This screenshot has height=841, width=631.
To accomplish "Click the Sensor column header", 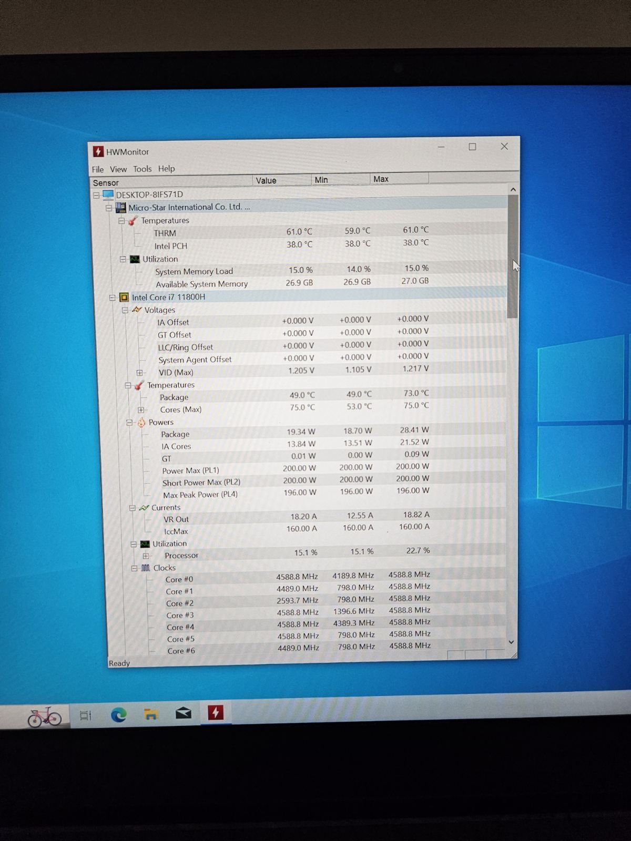I will [x=171, y=182].
